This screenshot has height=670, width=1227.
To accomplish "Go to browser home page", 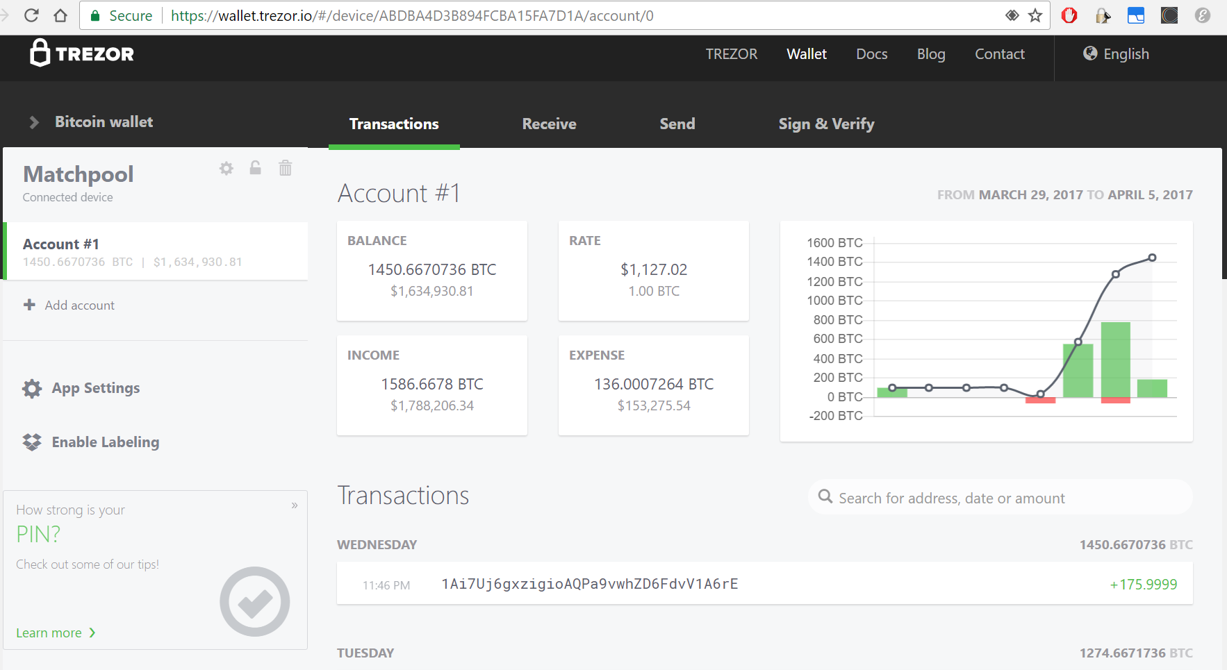I will tap(60, 15).
